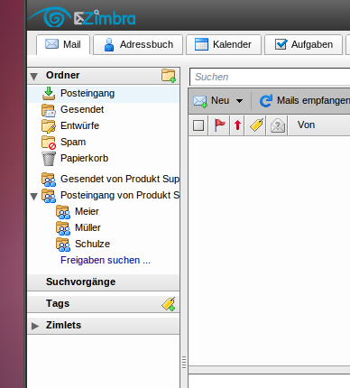Switch to the Adressbuch tab

(x=138, y=44)
